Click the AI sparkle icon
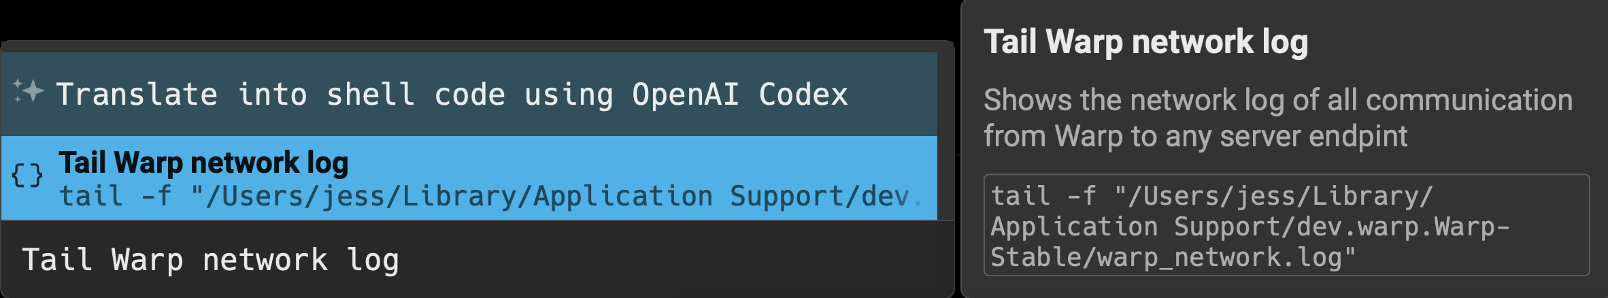 click(29, 91)
